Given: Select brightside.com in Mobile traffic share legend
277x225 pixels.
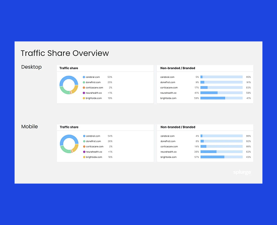Looking at the screenshot, I should pos(94,157).
